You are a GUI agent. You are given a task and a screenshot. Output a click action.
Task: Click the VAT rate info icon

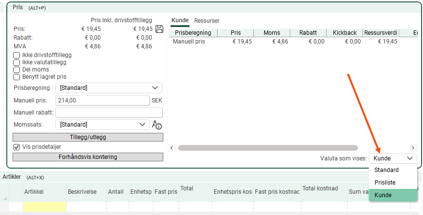click(157, 125)
